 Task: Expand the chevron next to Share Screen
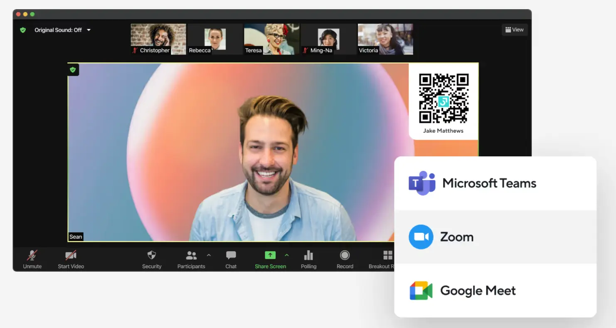[x=286, y=255]
